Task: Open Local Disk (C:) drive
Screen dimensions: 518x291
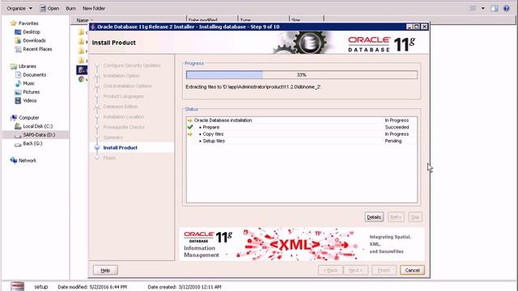Action: coord(38,126)
